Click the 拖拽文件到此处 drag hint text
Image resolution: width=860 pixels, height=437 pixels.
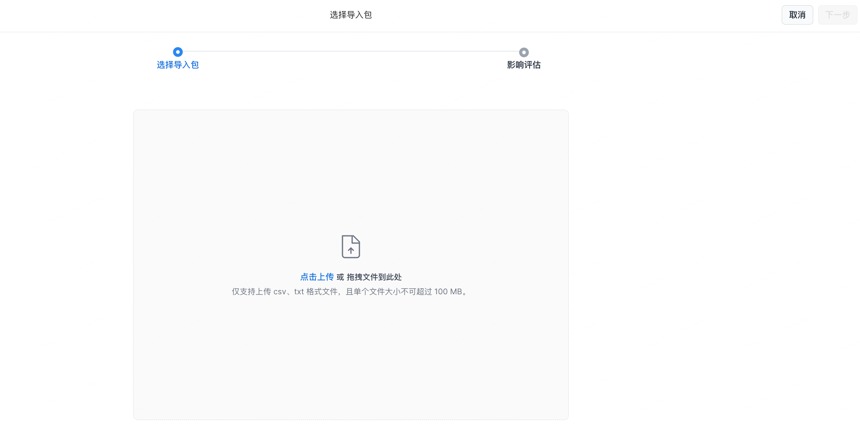tap(374, 277)
